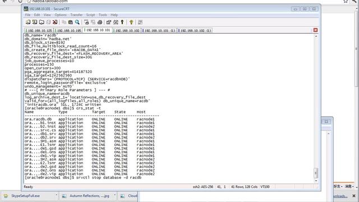Image resolution: width=359 pixels, height=202 pixels.
Task: Click the Find magnifier icon
Action: tap(77, 22)
